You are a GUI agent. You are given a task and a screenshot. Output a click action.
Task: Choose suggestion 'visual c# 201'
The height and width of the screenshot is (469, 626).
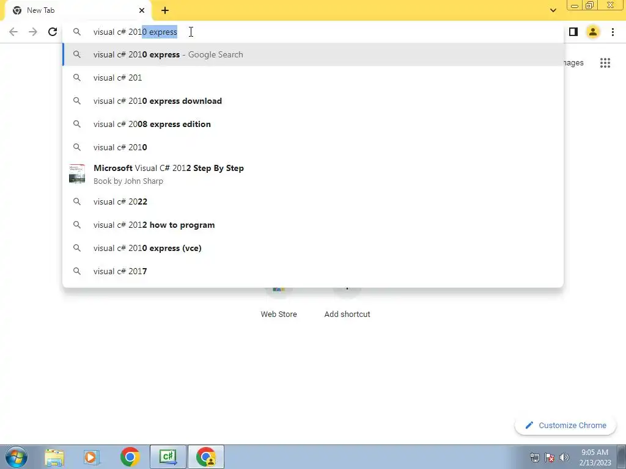click(x=313, y=78)
